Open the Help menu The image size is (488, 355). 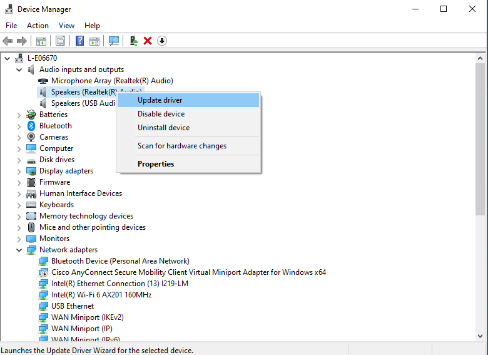pyautogui.click(x=92, y=26)
